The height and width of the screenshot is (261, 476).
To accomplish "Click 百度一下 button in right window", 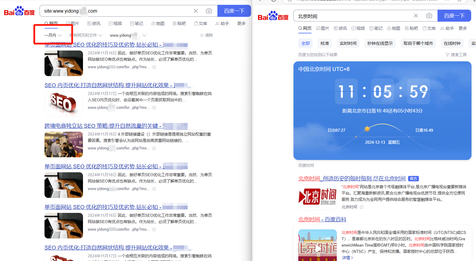I will tap(454, 16).
